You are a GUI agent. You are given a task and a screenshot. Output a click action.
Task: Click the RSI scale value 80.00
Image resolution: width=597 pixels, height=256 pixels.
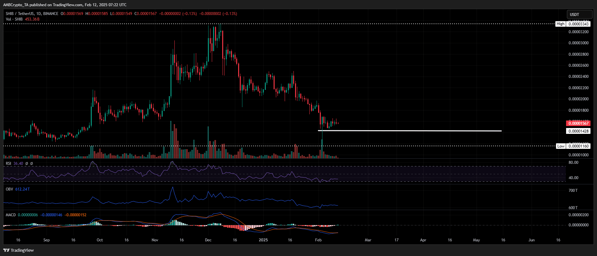pos(573,163)
